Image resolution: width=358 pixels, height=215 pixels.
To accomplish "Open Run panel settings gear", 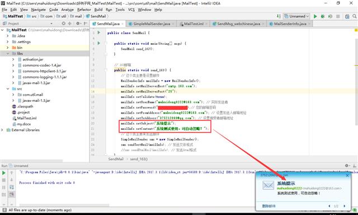I will (x=347, y=166).
